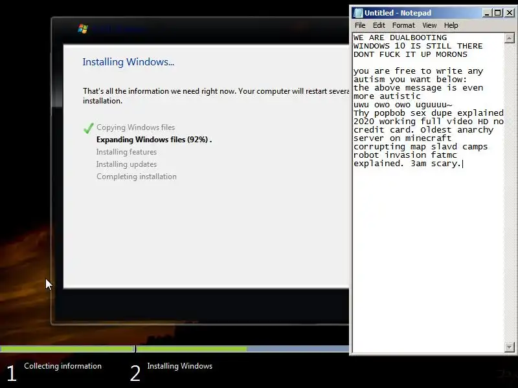Click Notepad scrollbar up arrow
The image size is (518, 388).
point(509,38)
